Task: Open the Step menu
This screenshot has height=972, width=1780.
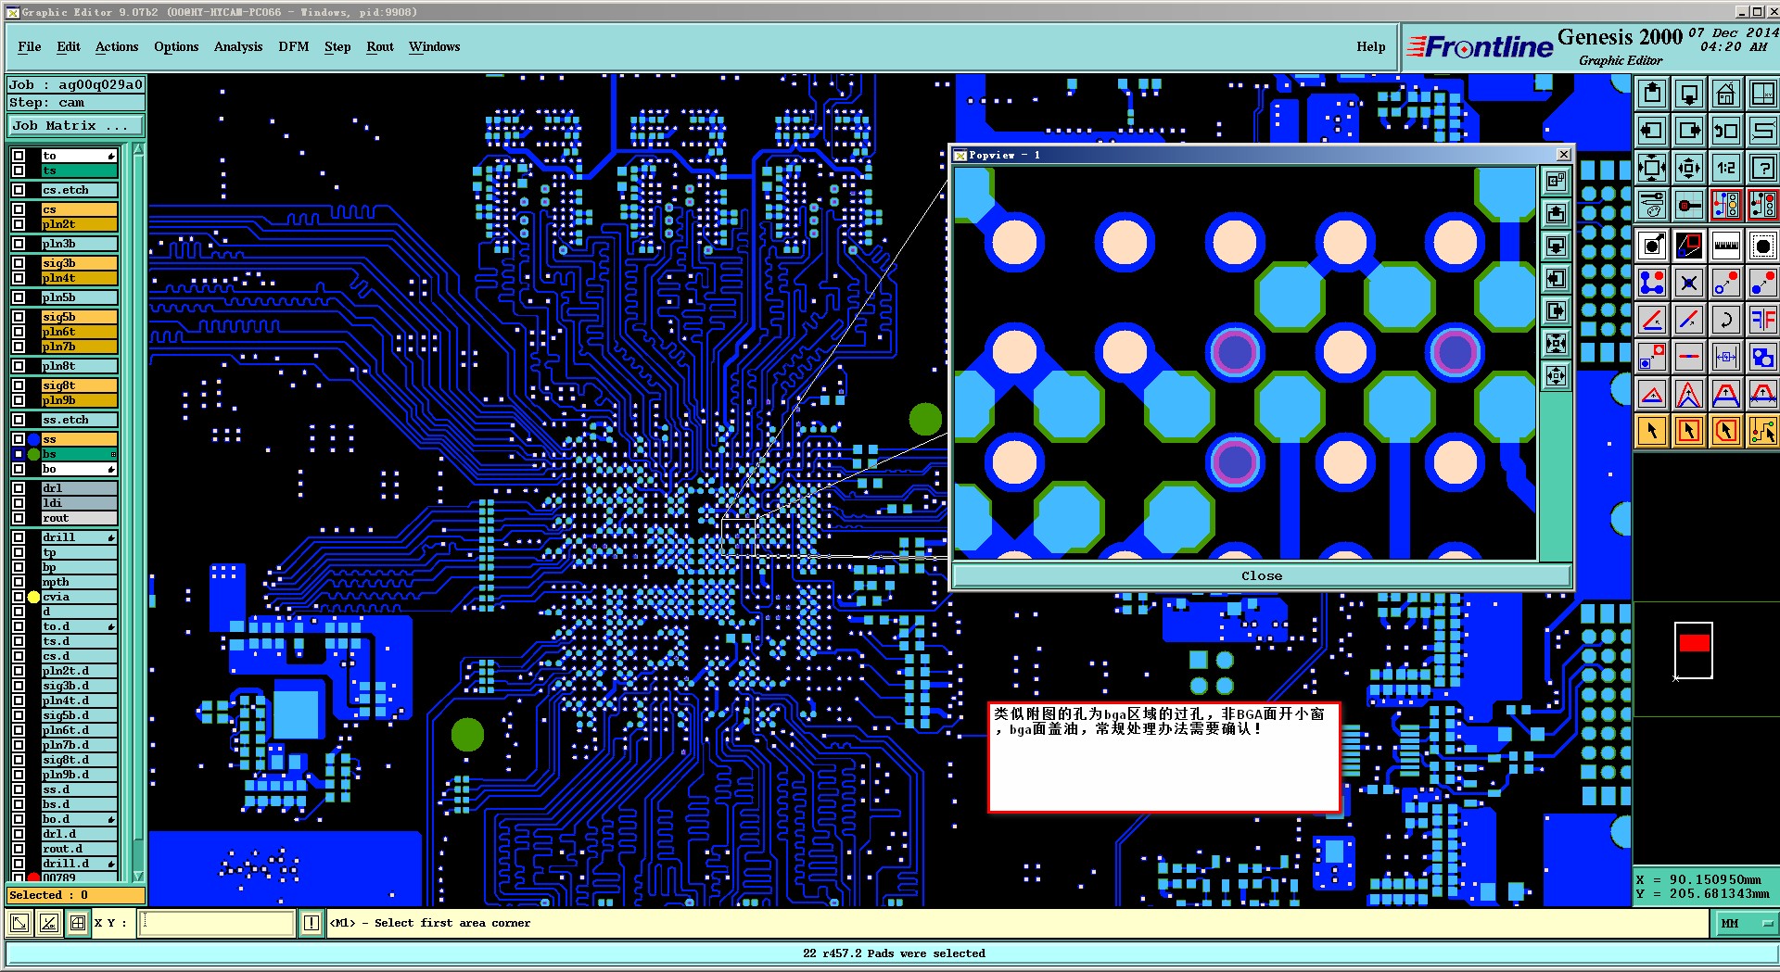Action: pos(337,46)
